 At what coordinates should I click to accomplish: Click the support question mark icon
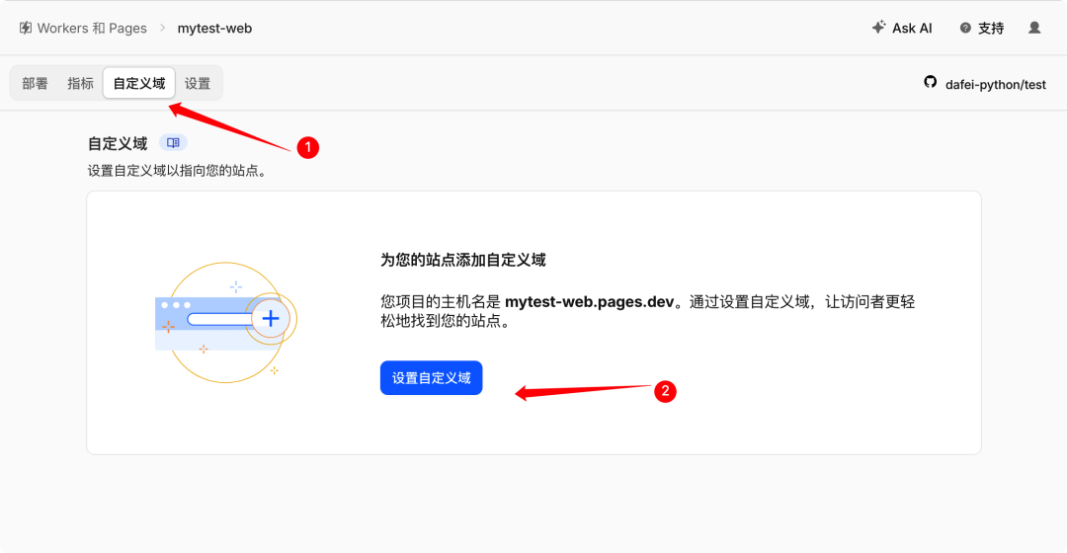click(965, 28)
